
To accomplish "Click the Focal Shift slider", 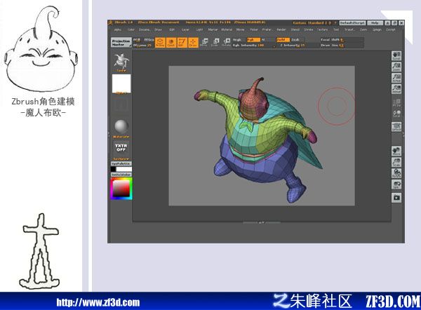I will pyautogui.click(x=342, y=40).
